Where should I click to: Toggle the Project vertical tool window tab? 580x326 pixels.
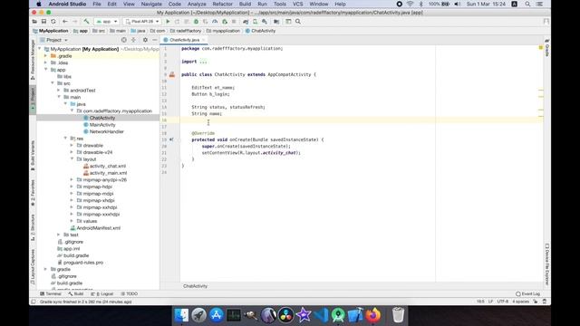pyautogui.click(x=33, y=99)
